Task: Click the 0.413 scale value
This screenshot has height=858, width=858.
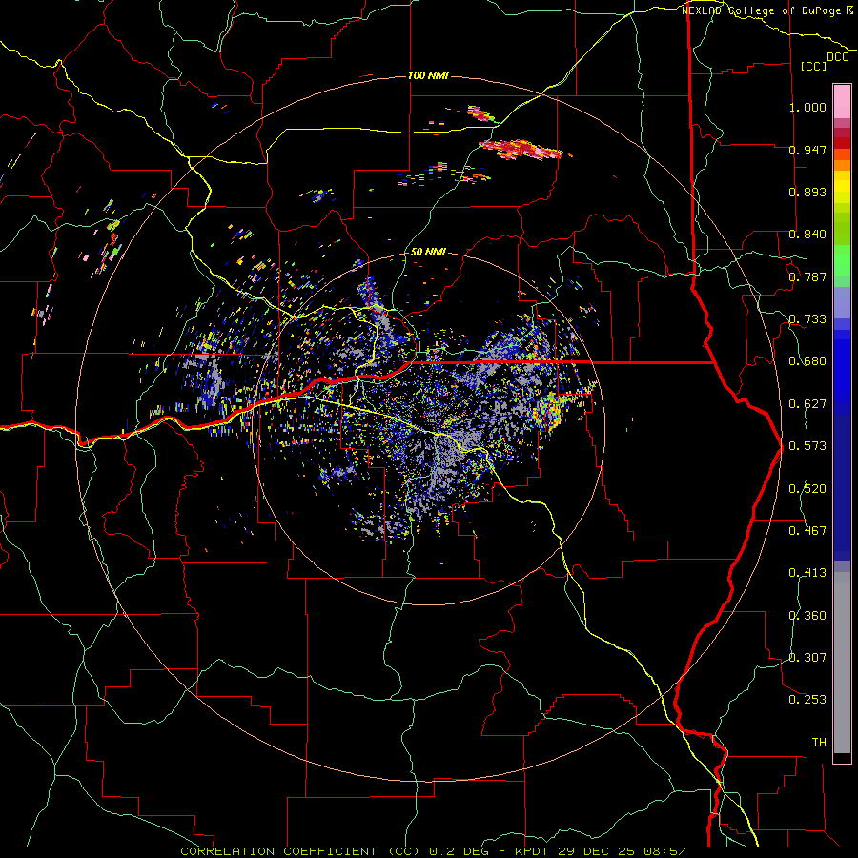Action: point(807,573)
